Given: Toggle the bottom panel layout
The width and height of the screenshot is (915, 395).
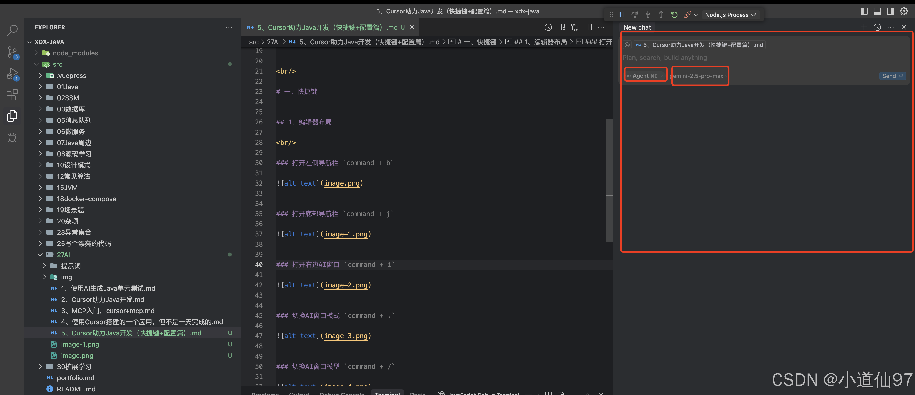Looking at the screenshot, I should 877,11.
